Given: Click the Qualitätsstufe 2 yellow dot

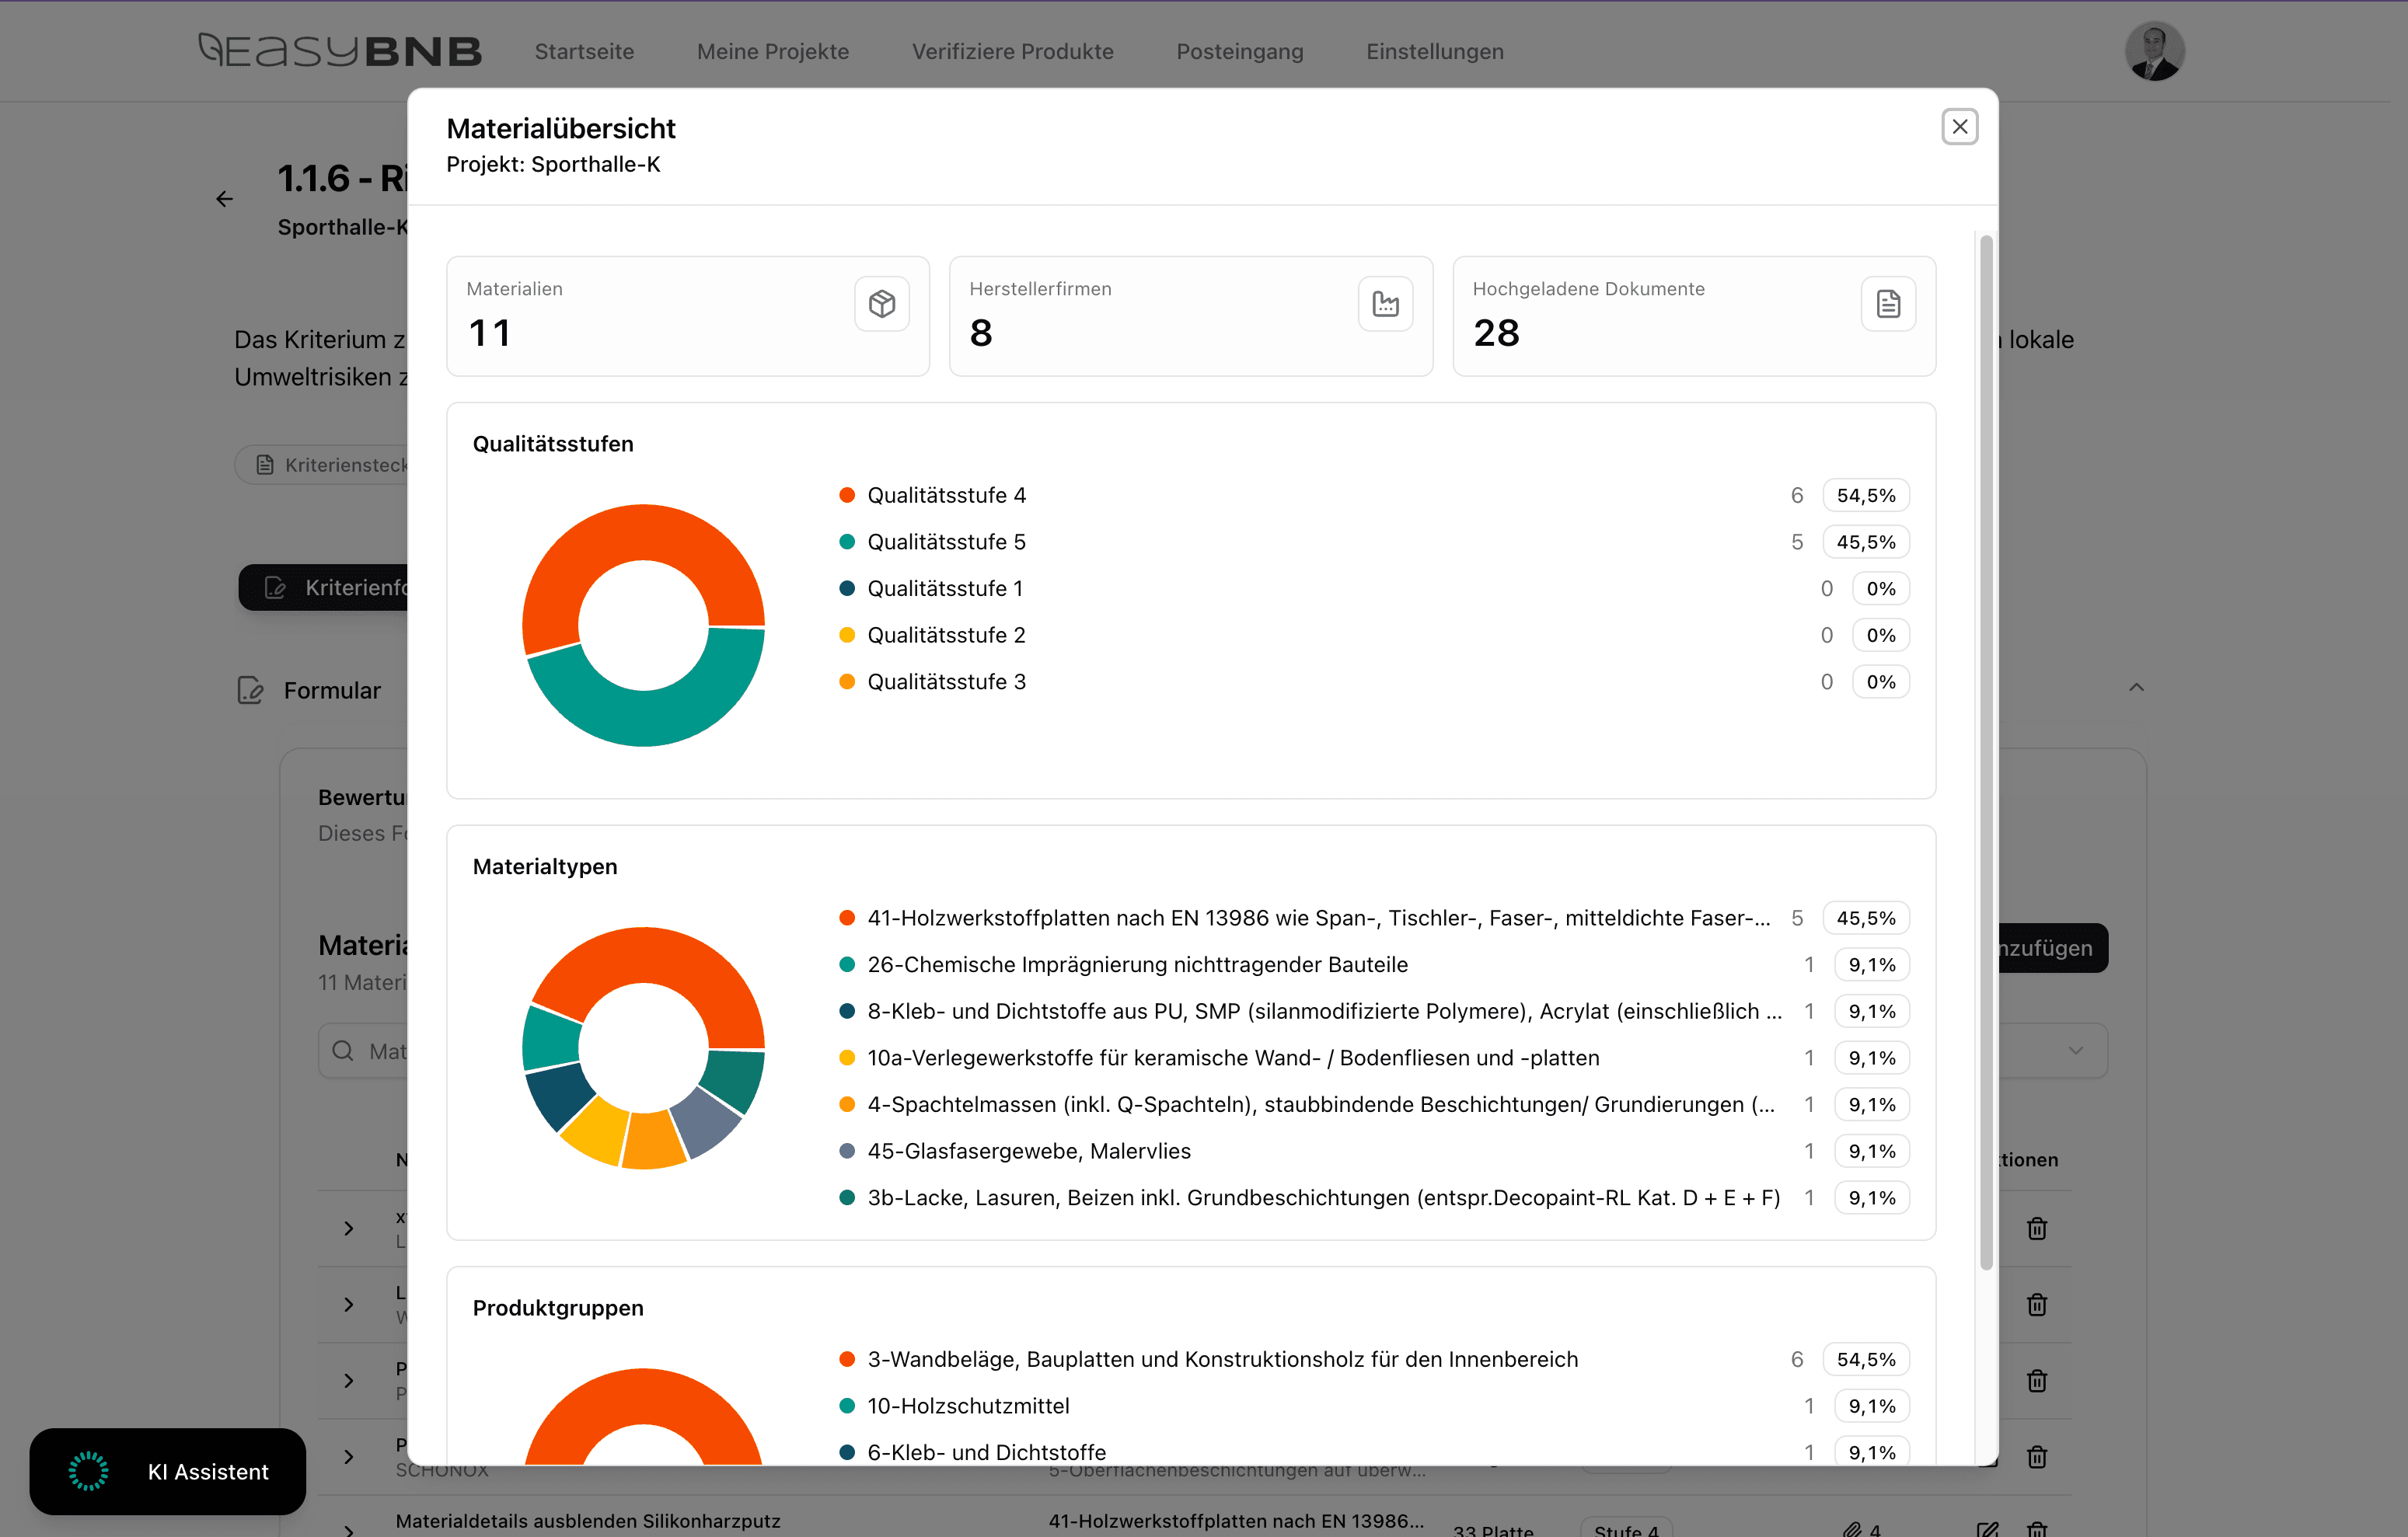Looking at the screenshot, I should pos(846,635).
